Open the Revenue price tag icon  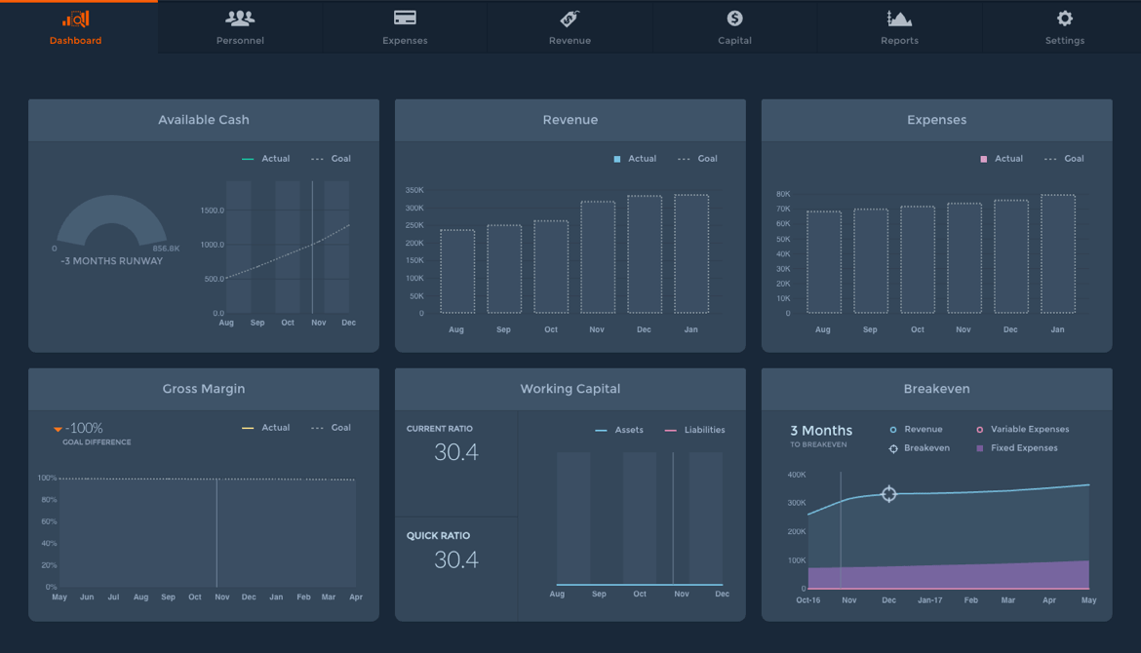pyautogui.click(x=570, y=19)
